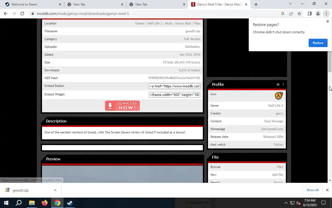Click the Add file link

(x=278, y=175)
